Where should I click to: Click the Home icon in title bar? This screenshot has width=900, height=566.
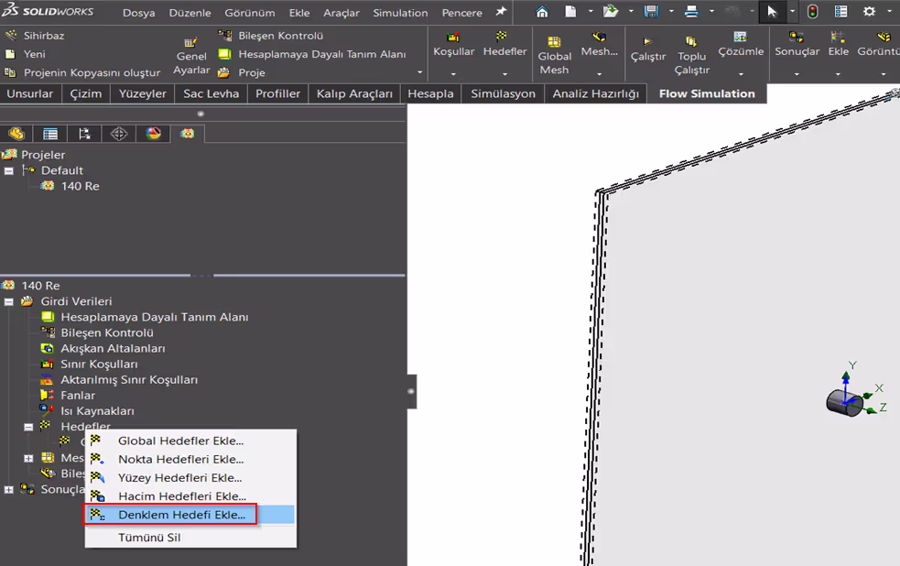click(542, 12)
